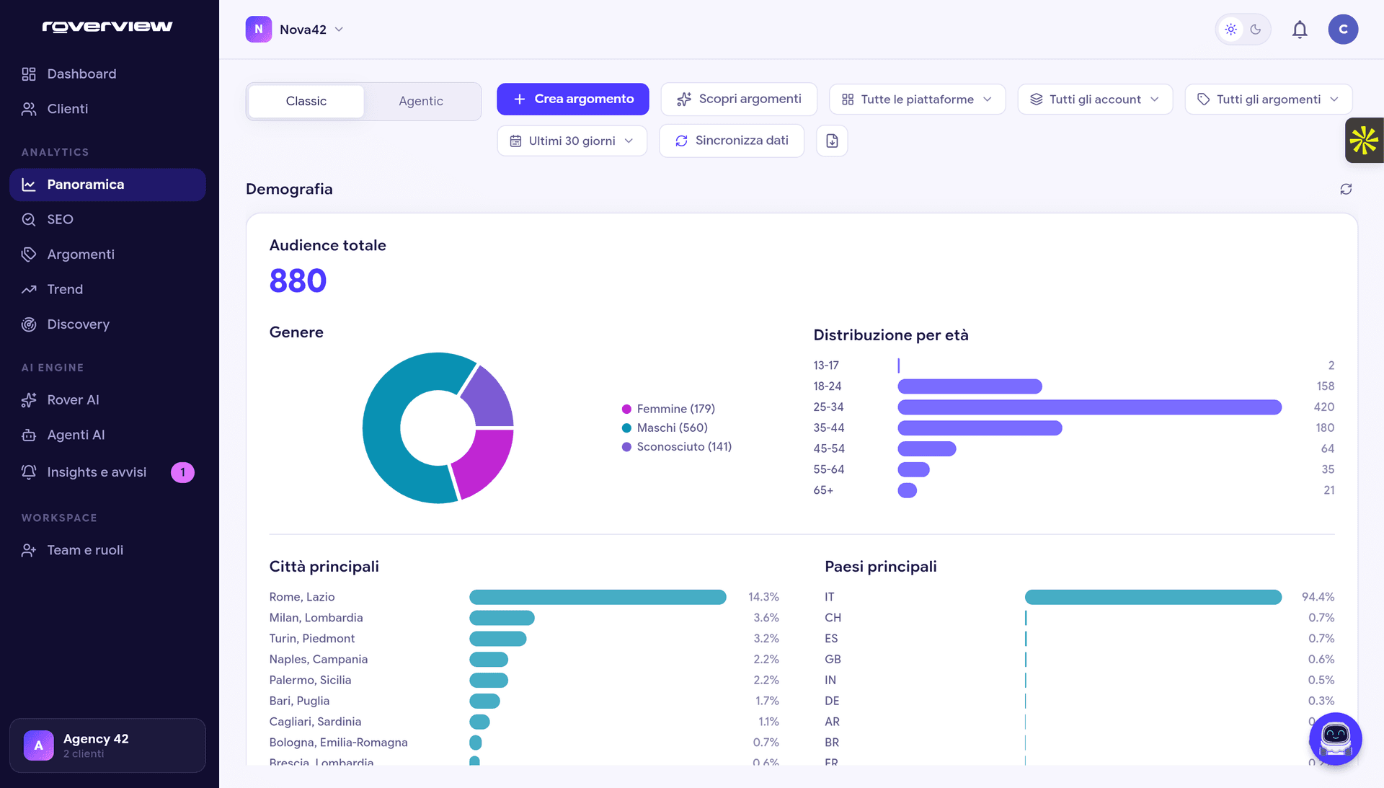This screenshot has width=1384, height=788.
Task: Open Rover AI page
Action: pyautogui.click(x=107, y=400)
